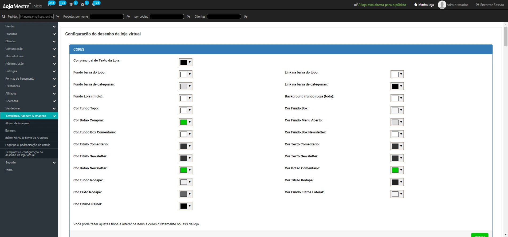Image resolution: width=508 pixels, height=237 pixels.
Task: Open Editor HTML & Envio de Arquivos
Action: pyautogui.click(x=26, y=138)
